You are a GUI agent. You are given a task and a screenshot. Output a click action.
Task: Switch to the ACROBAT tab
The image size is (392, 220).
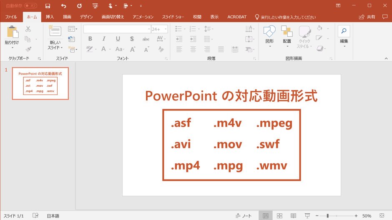237,17
